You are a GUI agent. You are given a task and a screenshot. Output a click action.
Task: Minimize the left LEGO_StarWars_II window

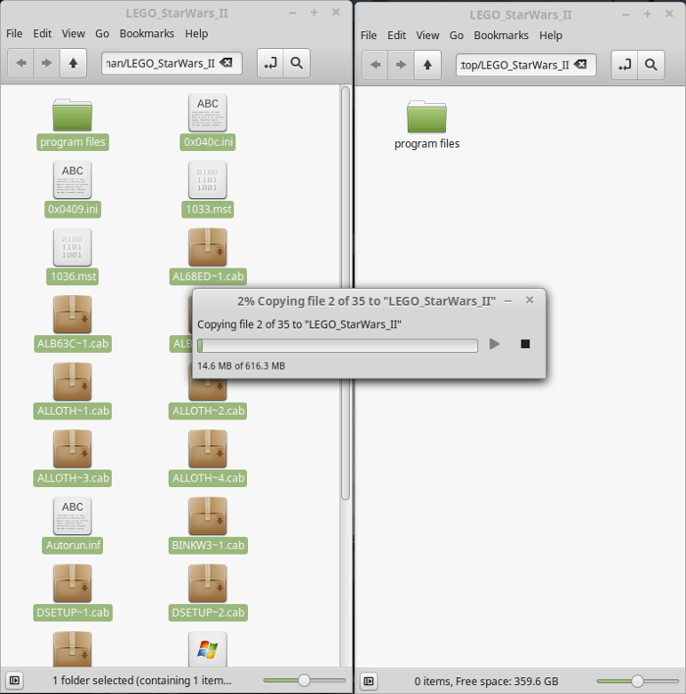(x=292, y=13)
